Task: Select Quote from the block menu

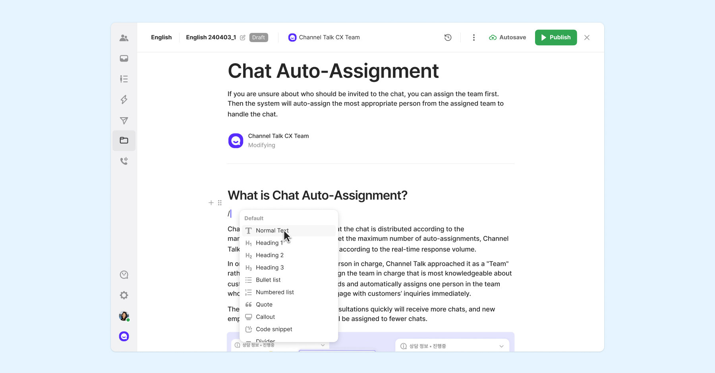Action: [x=289, y=305]
